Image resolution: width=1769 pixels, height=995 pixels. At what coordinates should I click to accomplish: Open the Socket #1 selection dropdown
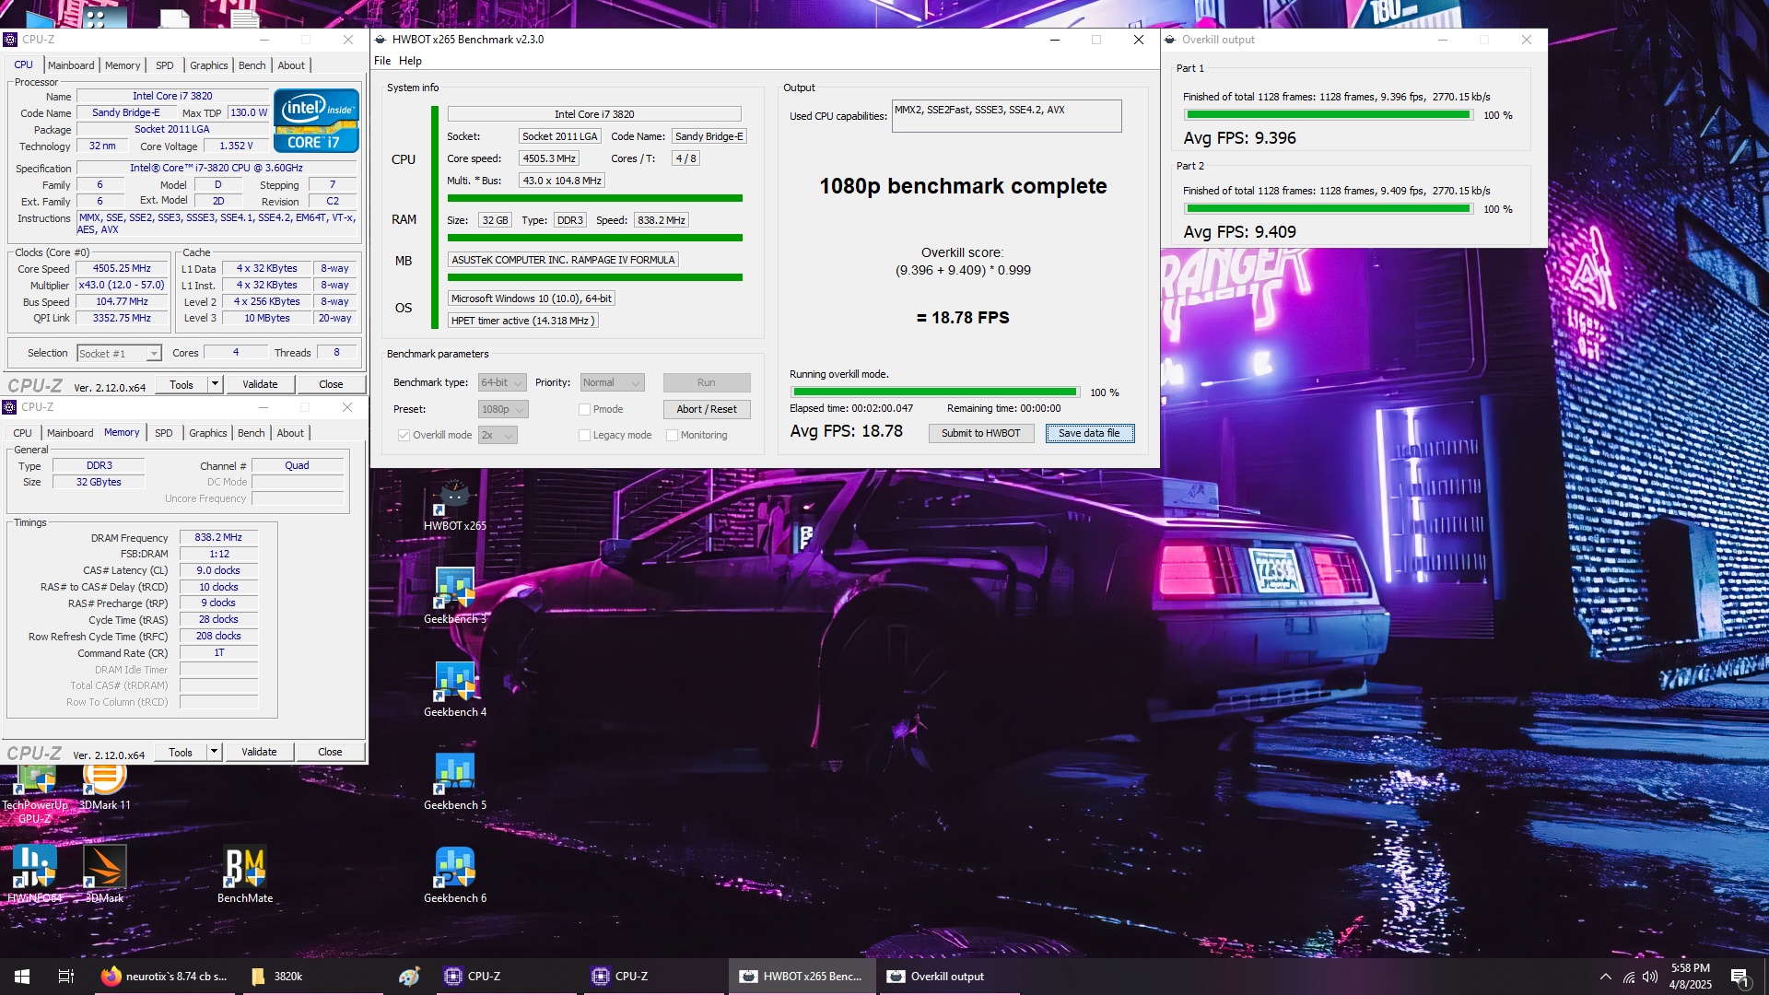[119, 354]
